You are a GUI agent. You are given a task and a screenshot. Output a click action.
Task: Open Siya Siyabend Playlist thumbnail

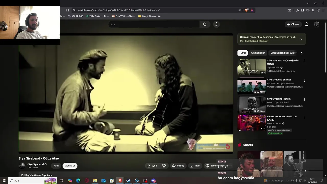coord(252,105)
